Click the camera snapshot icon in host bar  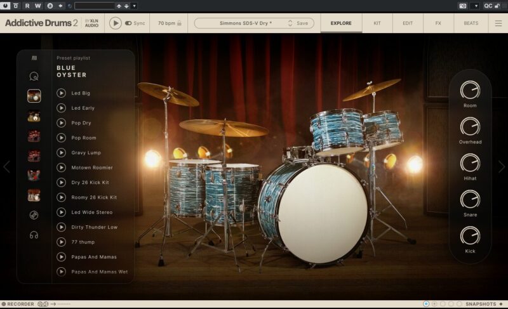pyautogui.click(x=463, y=6)
